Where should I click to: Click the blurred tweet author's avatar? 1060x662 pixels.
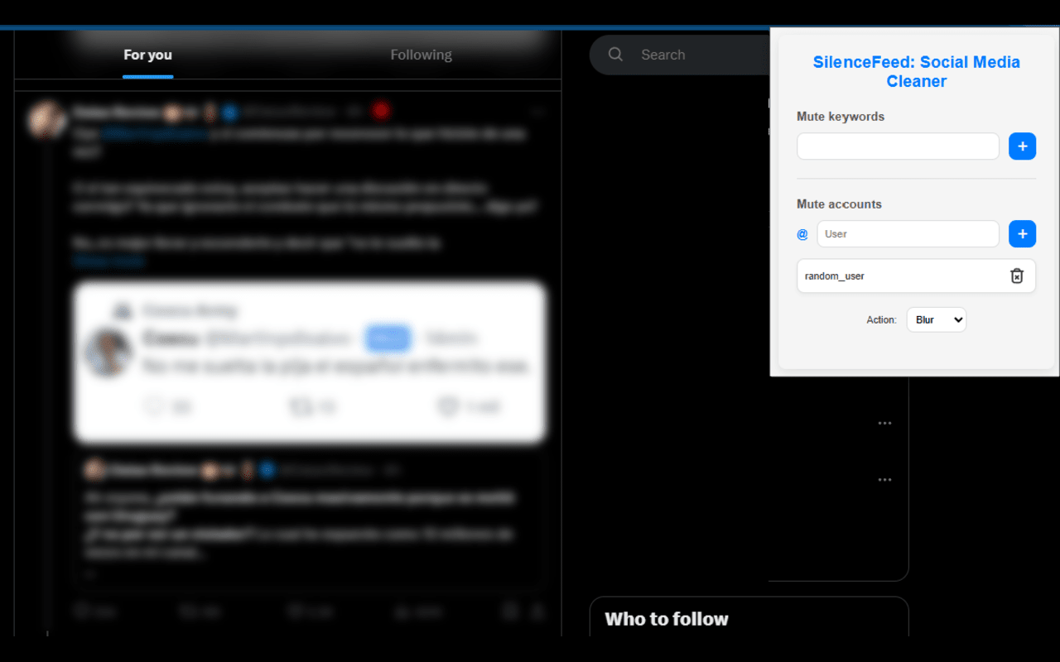(x=46, y=119)
